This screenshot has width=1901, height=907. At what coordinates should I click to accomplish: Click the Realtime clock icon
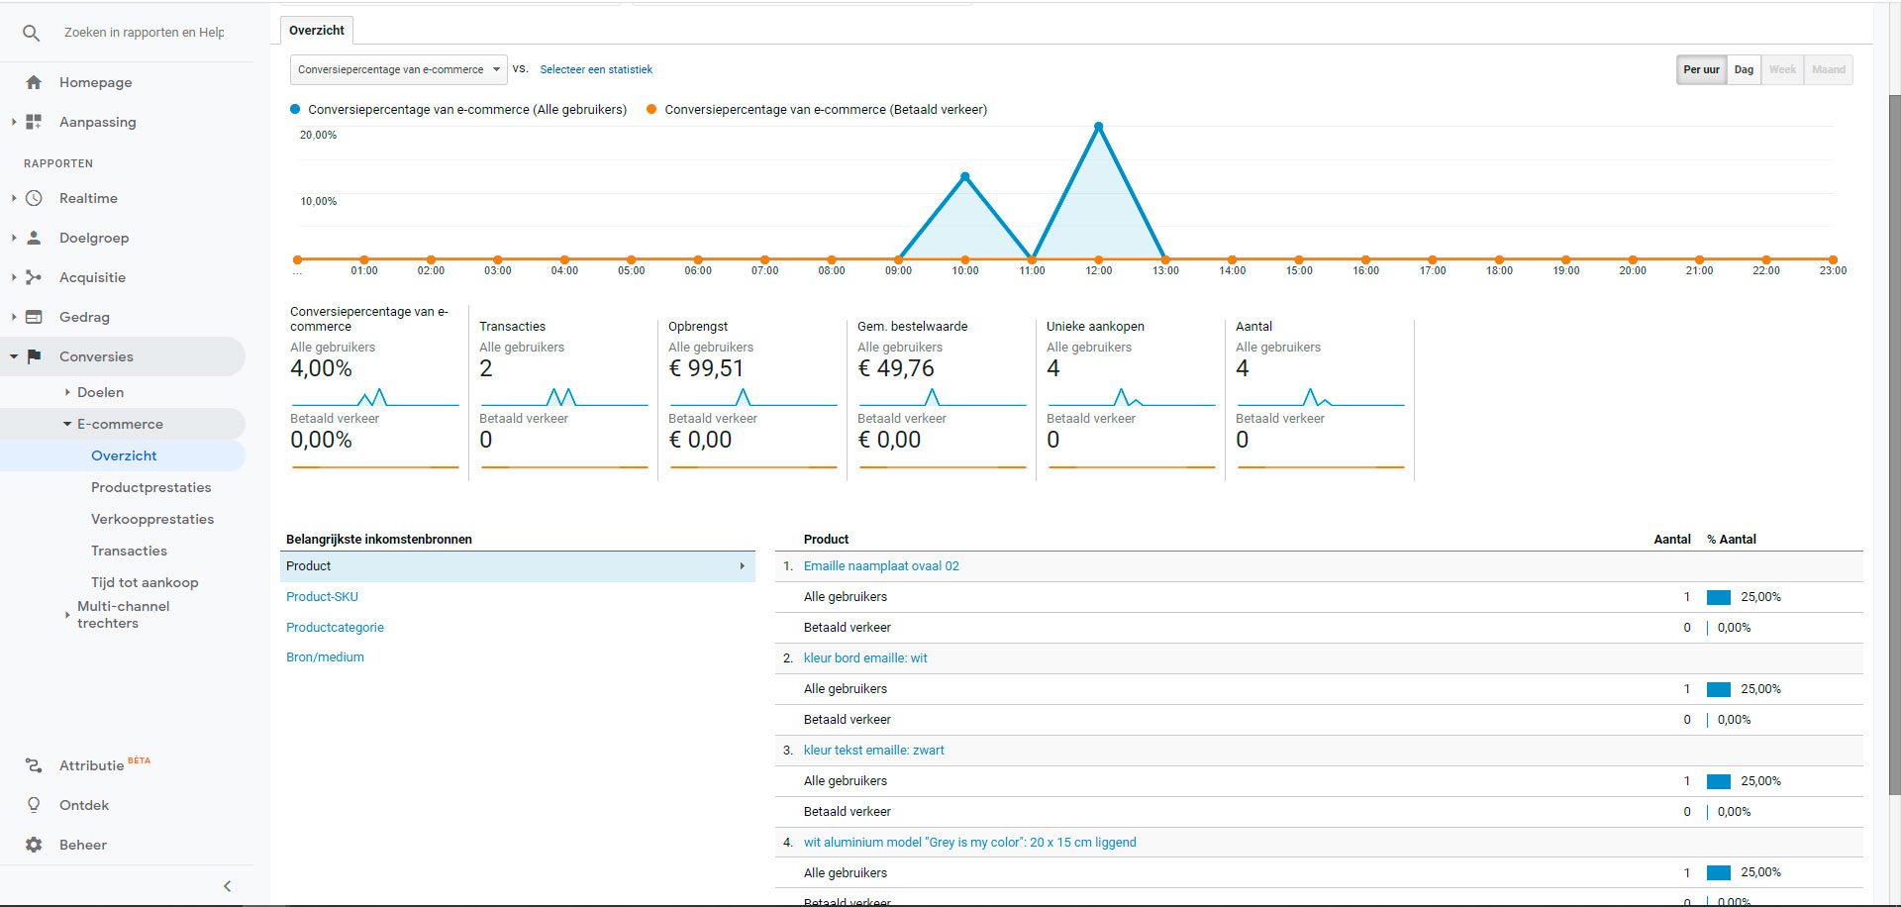(x=34, y=198)
